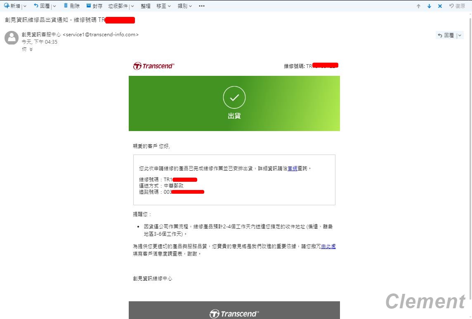
Task: Open the New (新增) dropdown arrow
Action: tap(25, 6)
